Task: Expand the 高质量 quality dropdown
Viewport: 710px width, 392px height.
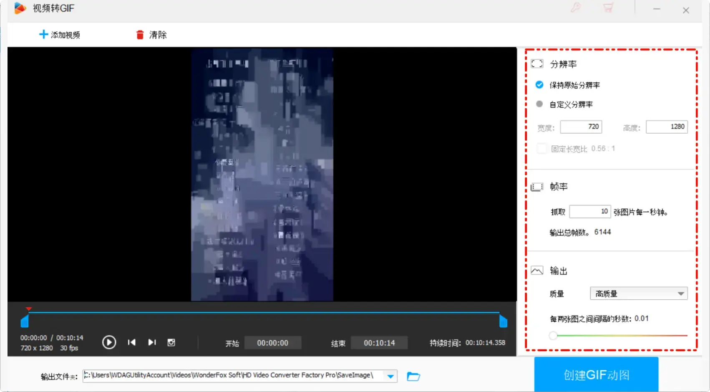Action: pyautogui.click(x=680, y=294)
